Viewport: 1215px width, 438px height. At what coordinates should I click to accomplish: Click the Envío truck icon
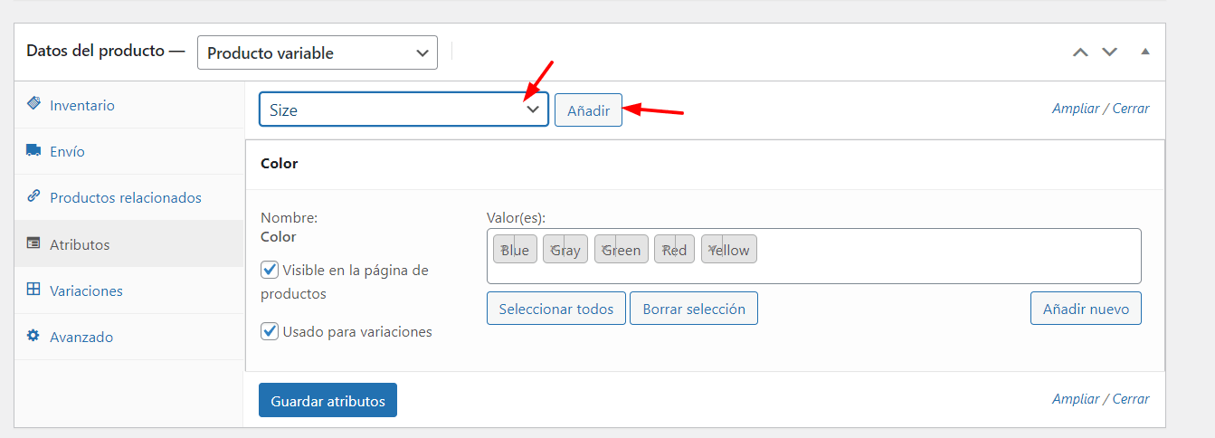33,150
